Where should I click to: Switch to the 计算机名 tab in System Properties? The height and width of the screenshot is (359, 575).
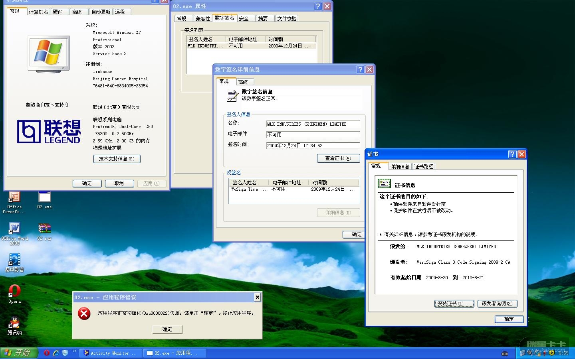pos(38,12)
